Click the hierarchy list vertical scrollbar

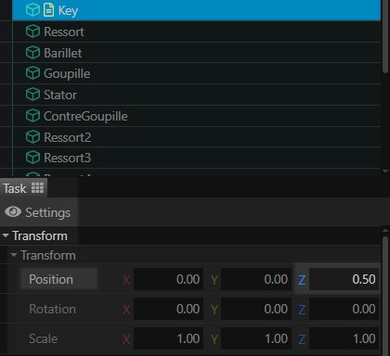point(385,36)
